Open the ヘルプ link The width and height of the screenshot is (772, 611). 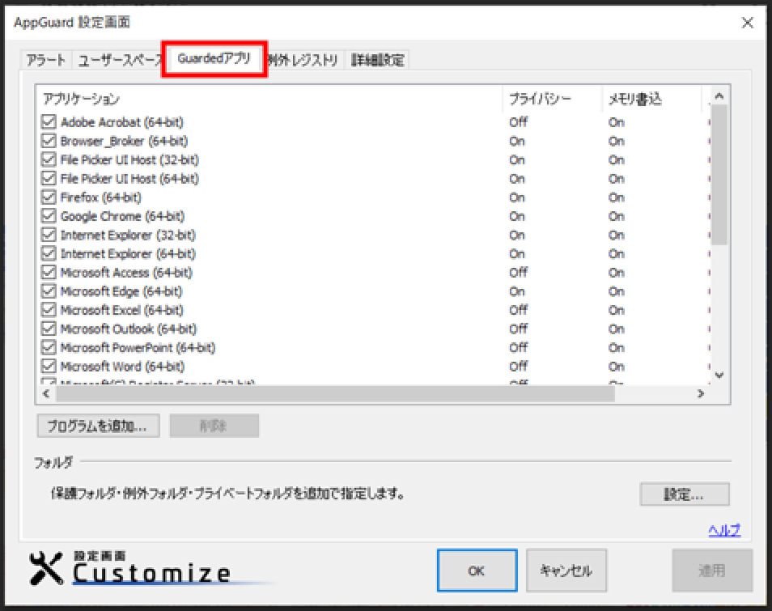[x=724, y=530]
